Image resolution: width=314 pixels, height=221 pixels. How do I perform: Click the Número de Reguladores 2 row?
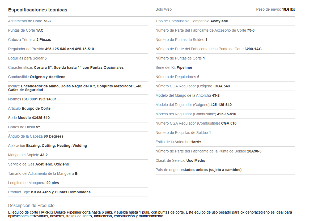177,77
